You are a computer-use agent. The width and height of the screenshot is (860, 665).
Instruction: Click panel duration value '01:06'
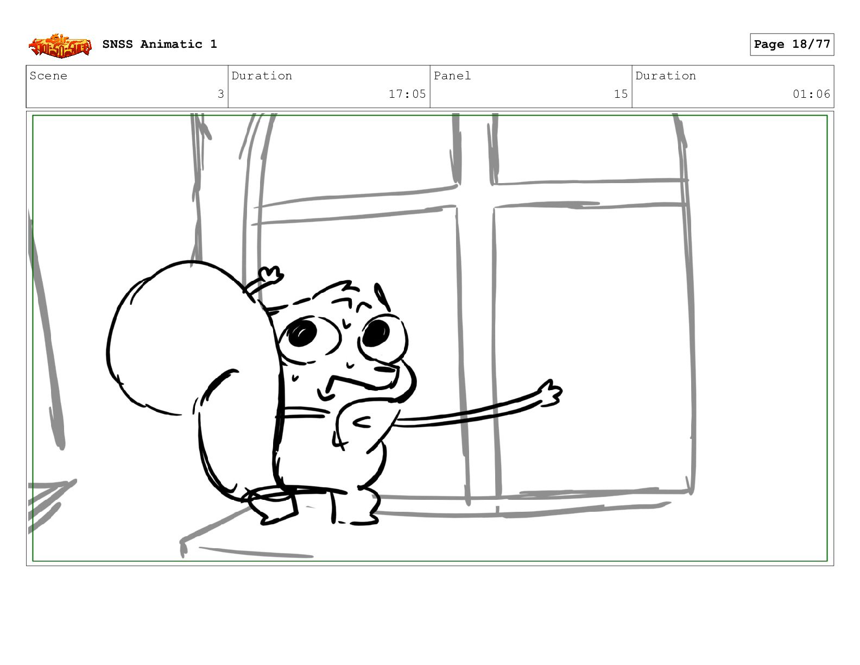pyautogui.click(x=811, y=94)
